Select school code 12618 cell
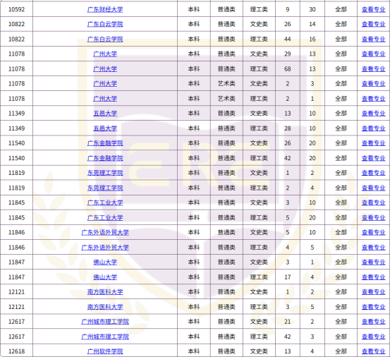The image size is (390, 357). click(16, 351)
